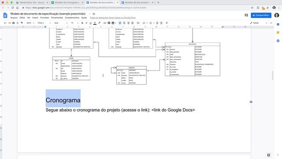
Task: Go to Docs home via the blue document icon
Action: (x=5, y=15)
